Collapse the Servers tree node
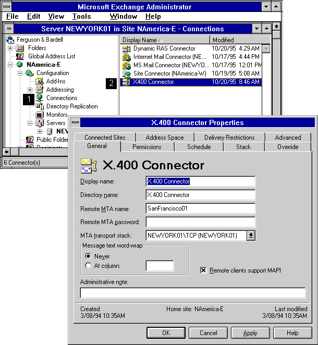Image resolution: width=318 pixels, height=345 pixels. 30,123
